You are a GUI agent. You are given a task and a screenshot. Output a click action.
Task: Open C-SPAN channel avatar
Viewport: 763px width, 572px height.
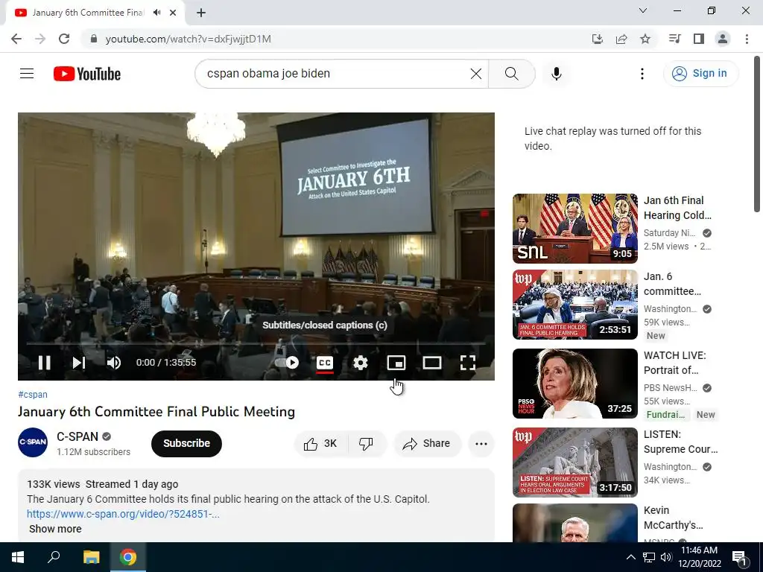pyautogui.click(x=33, y=442)
